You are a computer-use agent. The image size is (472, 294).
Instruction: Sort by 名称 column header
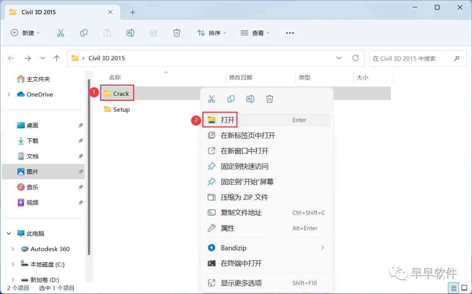tap(115, 78)
